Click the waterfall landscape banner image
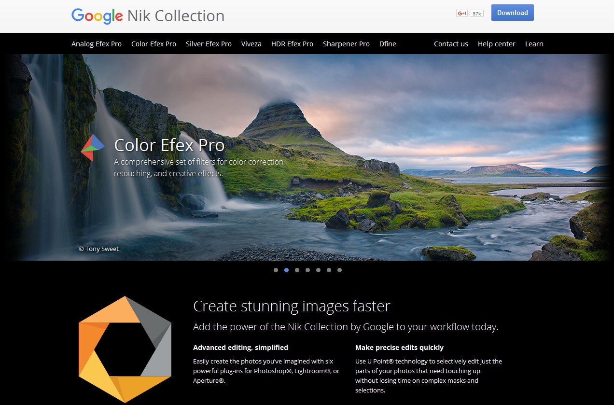Viewport: 614px width, 405px height. click(307, 157)
